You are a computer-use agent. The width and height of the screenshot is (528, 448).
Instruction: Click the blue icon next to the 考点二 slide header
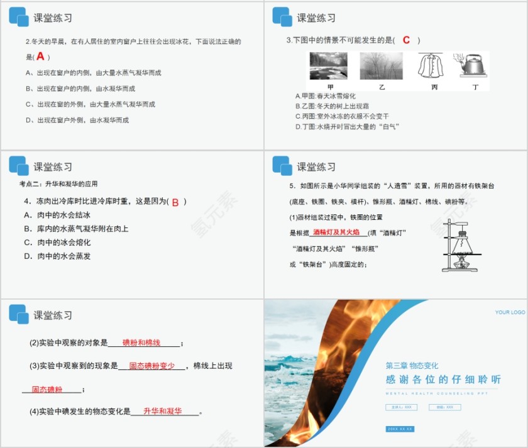point(17,167)
